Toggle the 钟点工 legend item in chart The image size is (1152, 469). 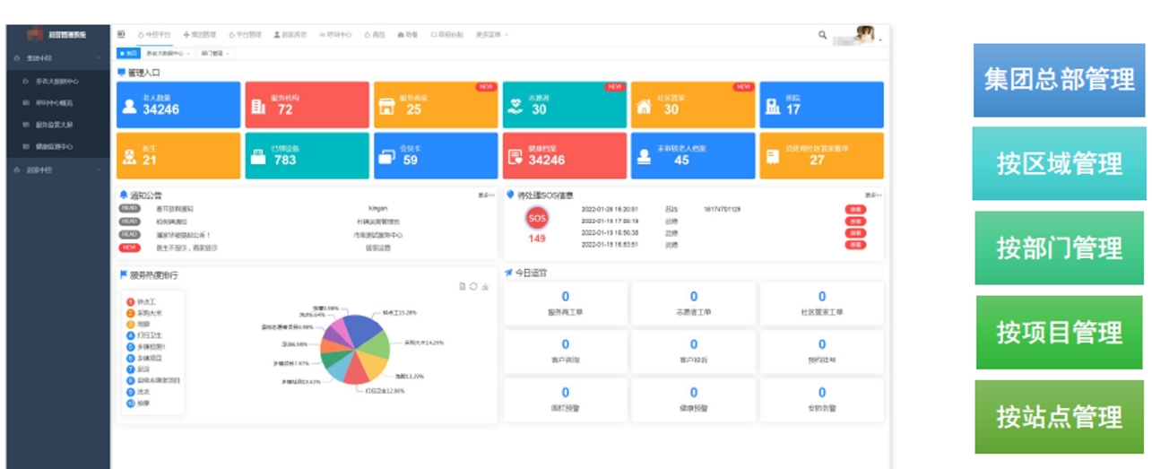pyautogui.click(x=145, y=302)
